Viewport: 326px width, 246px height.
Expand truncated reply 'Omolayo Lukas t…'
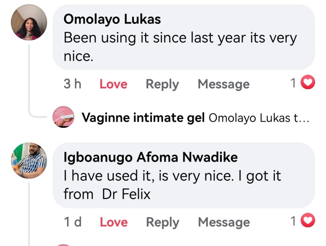click(x=259, y=118)
